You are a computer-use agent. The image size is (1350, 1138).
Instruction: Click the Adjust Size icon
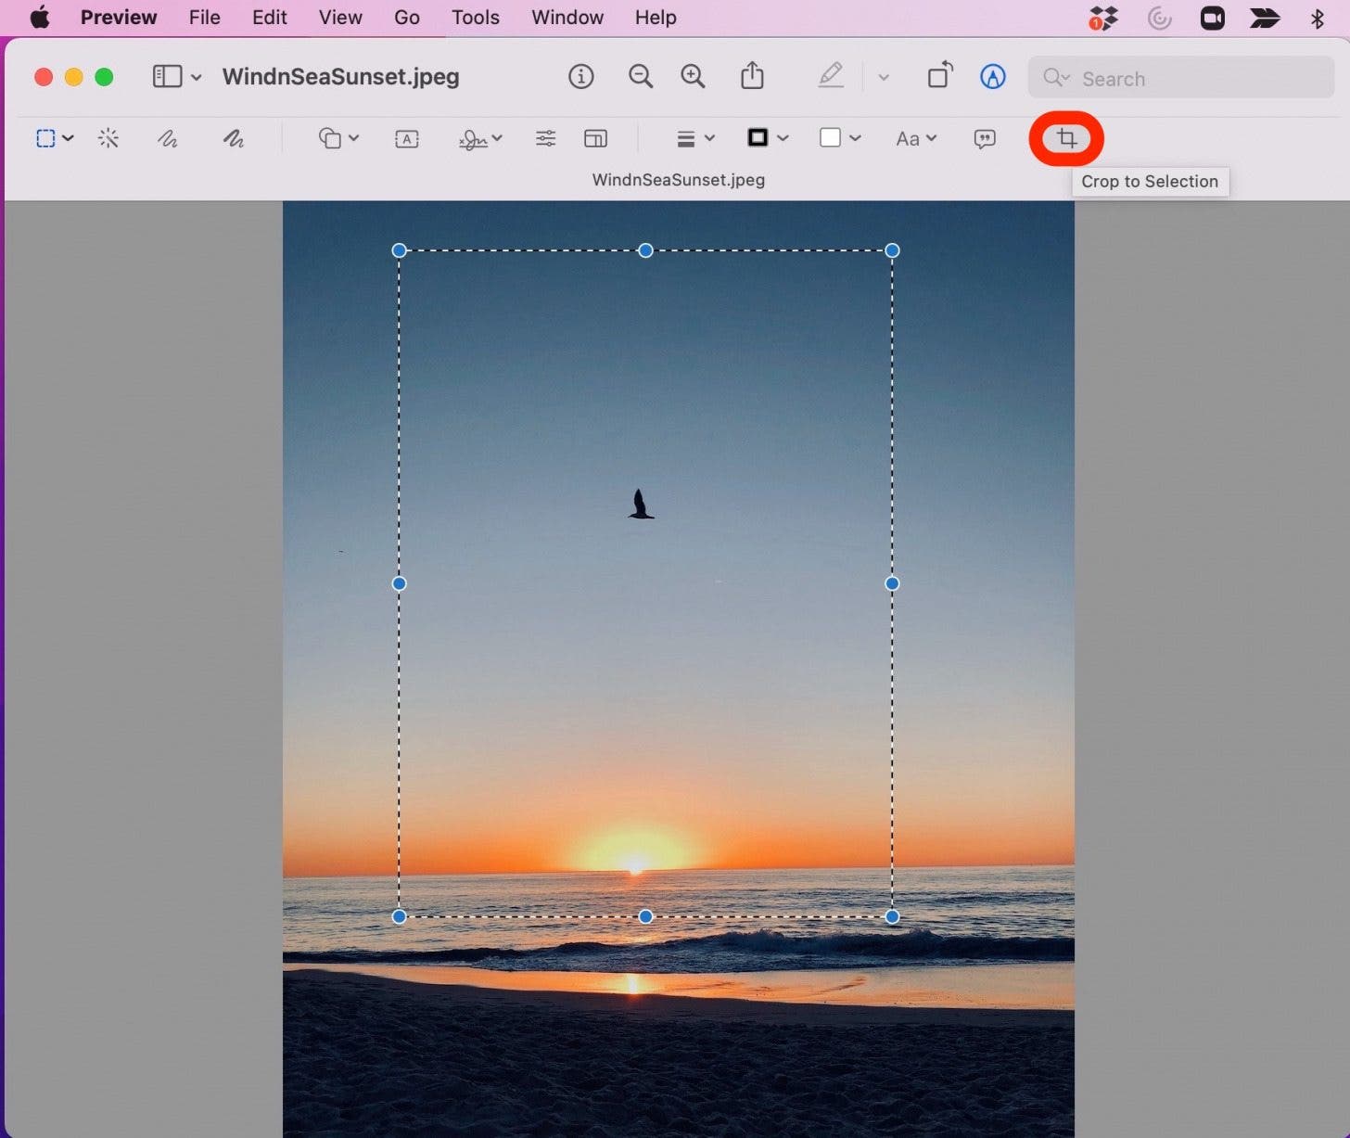[x=595, y=139]
